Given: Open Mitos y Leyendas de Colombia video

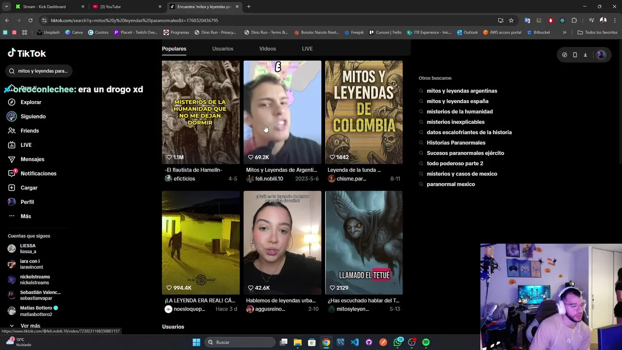Looking at the screenshot, I should click(363, 112).
